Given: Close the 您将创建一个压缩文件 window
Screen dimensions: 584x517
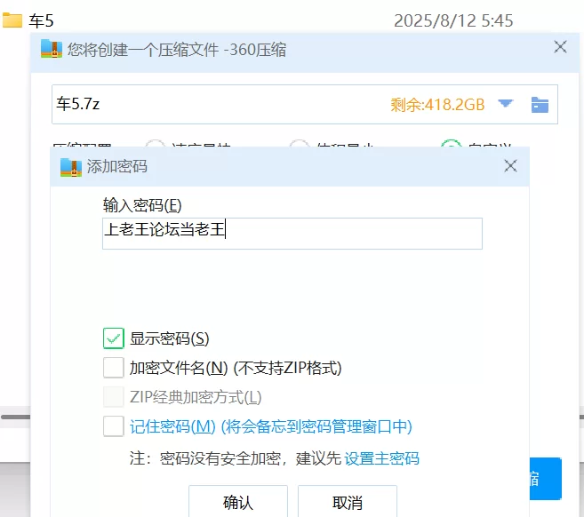Looking at the screenshot, I should pyautogui.click(x=560, y=47).
